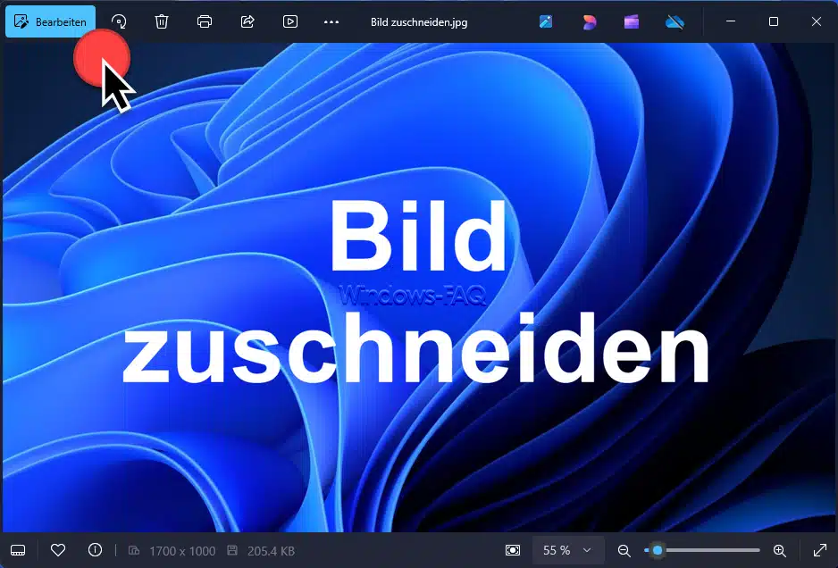838x568 pixels.
Task: Click the displayed Bild zuschneiden image
Action: point(419,288)
